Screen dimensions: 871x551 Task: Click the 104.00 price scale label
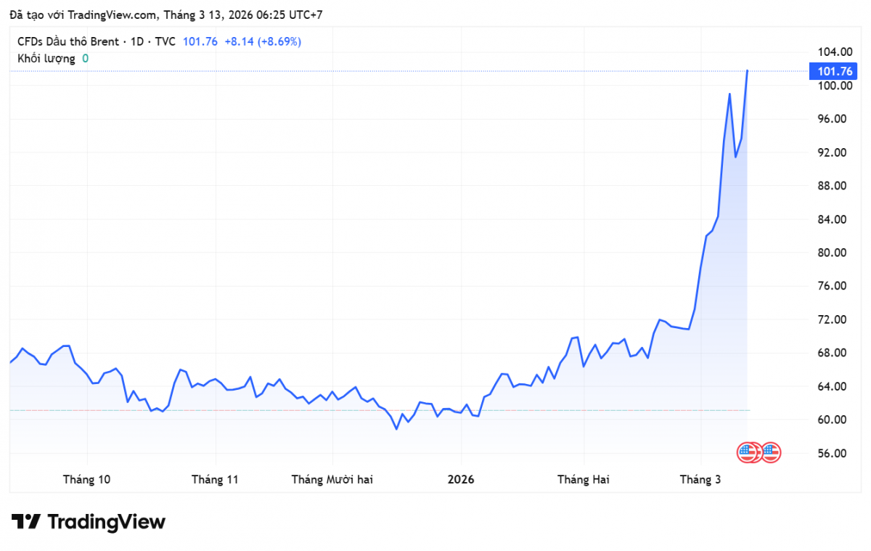click(834, 52)
